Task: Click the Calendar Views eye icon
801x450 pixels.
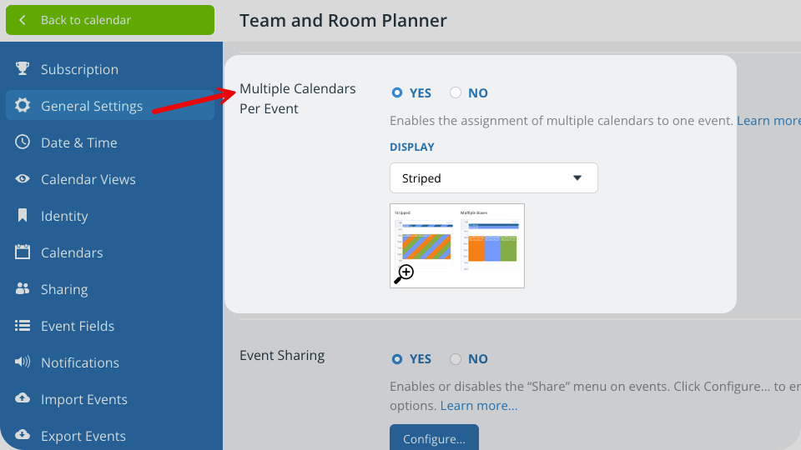Action: [23, 179]
